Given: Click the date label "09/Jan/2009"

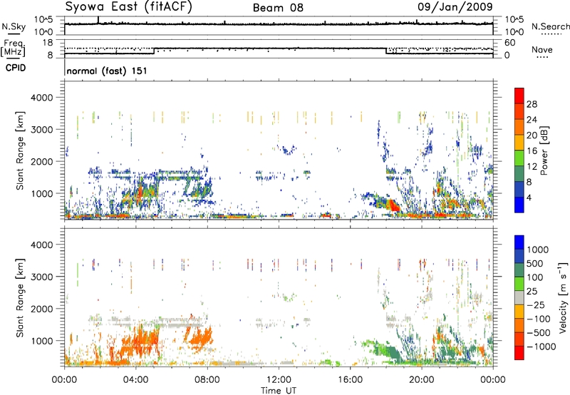Looking at the screenshot, I should tap(455, 6).
